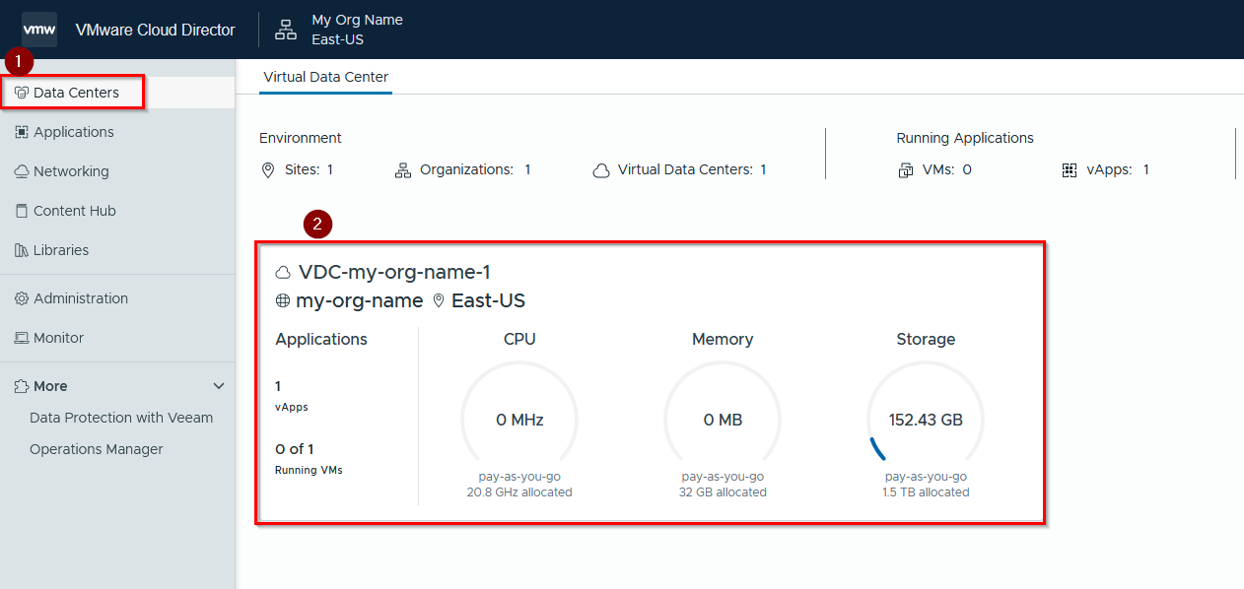The height and width of the screenshot is (589, 1244).
Task: Click "32 GB allocated" under Memory
Action: click(723, 491)
